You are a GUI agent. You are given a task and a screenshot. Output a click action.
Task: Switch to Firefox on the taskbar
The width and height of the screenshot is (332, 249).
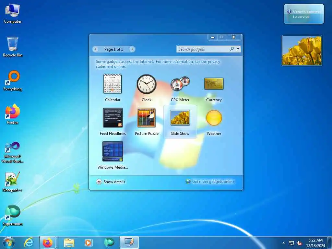coord(48,243)
